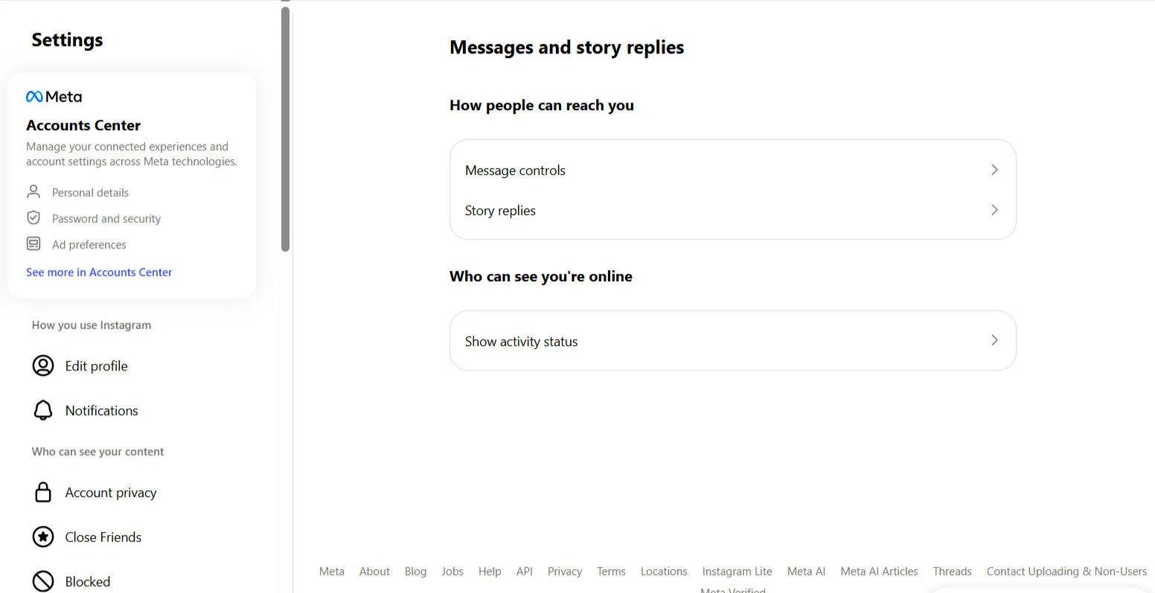Expand the Message controls settings
This screenshot has height=593, width=1155.
tap(732, 170)
